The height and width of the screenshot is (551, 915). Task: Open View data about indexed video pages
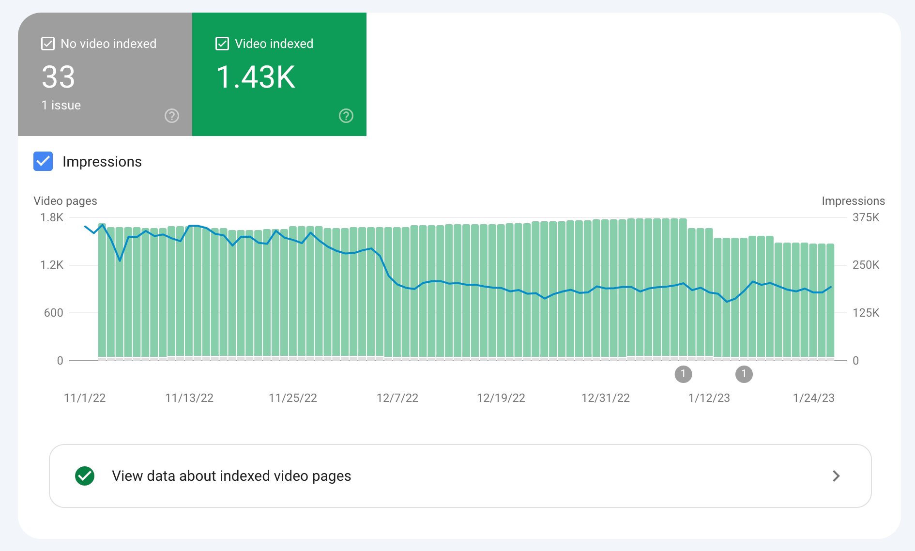tap(231, 476)
